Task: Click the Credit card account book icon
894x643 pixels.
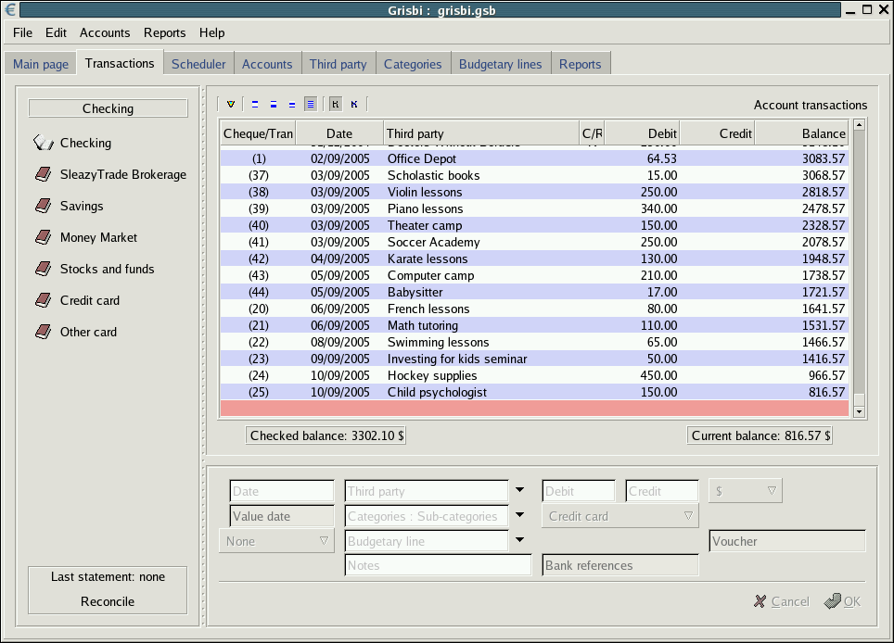Action: click(x=44, y=300)
